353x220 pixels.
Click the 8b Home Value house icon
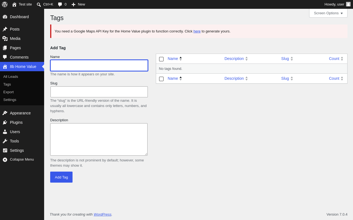click(5, 67)
